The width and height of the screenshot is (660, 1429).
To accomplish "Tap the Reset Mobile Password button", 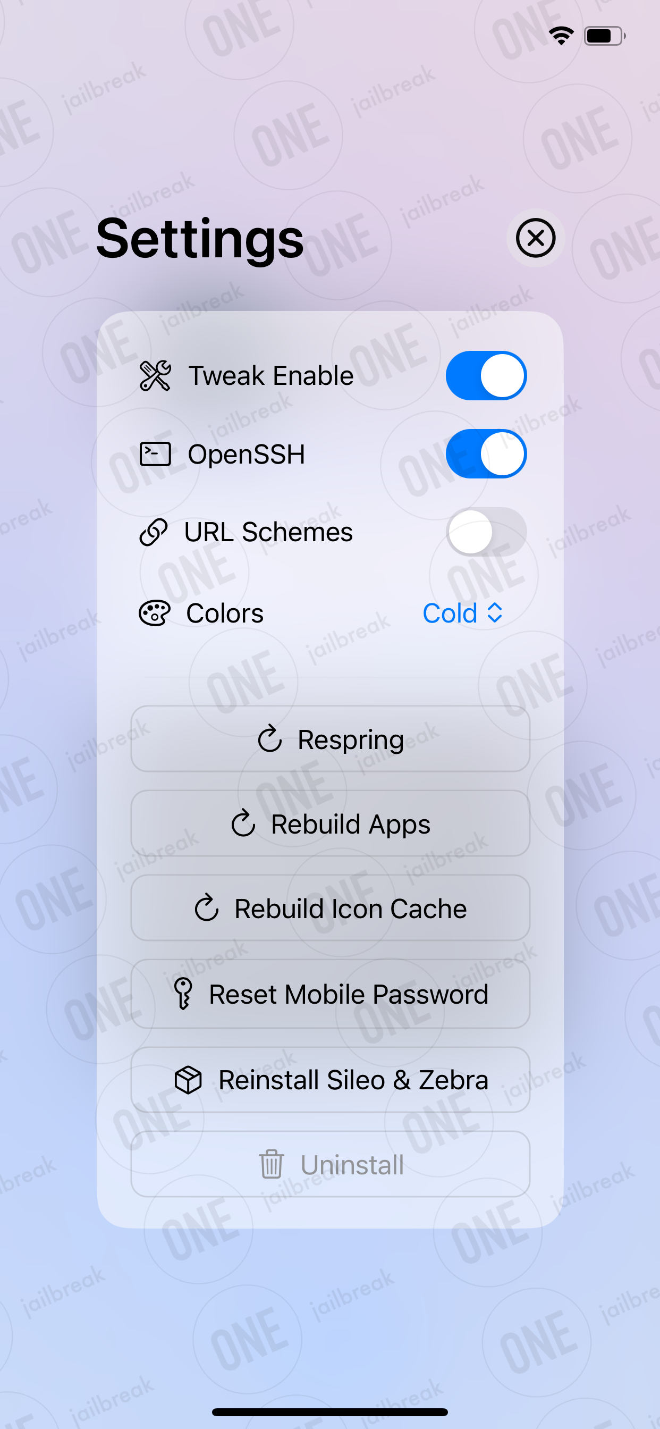I will (x=330, y=994).
